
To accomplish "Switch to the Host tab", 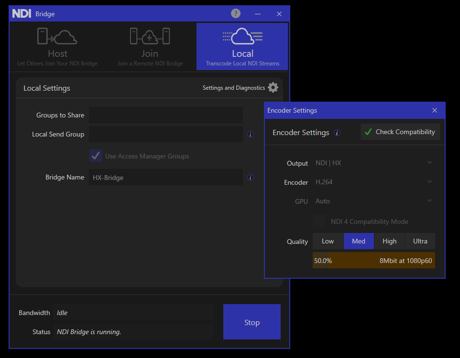I will tap(57, 46).
